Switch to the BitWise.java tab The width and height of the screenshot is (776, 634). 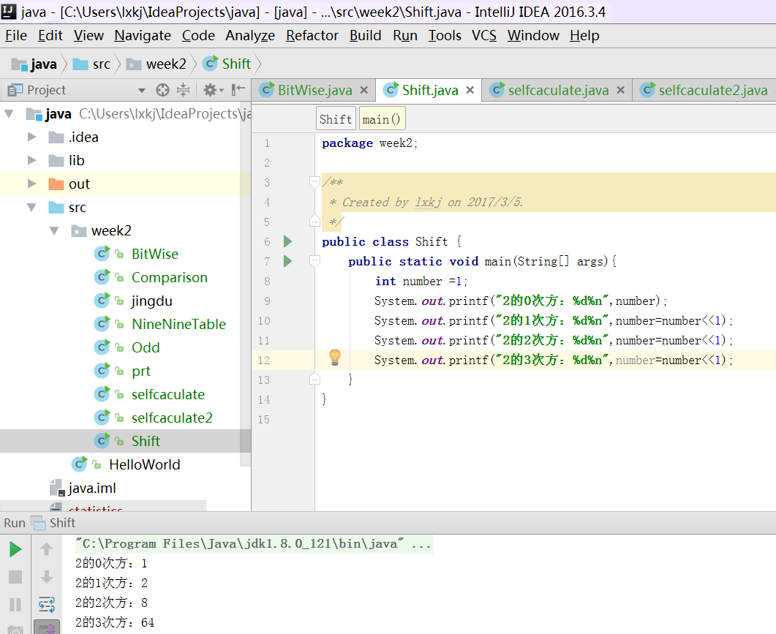coord(314,90)
